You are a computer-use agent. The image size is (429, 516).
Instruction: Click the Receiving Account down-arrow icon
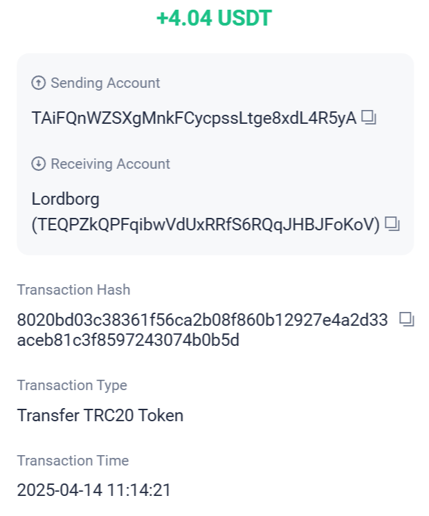click(x=39, y=164)
